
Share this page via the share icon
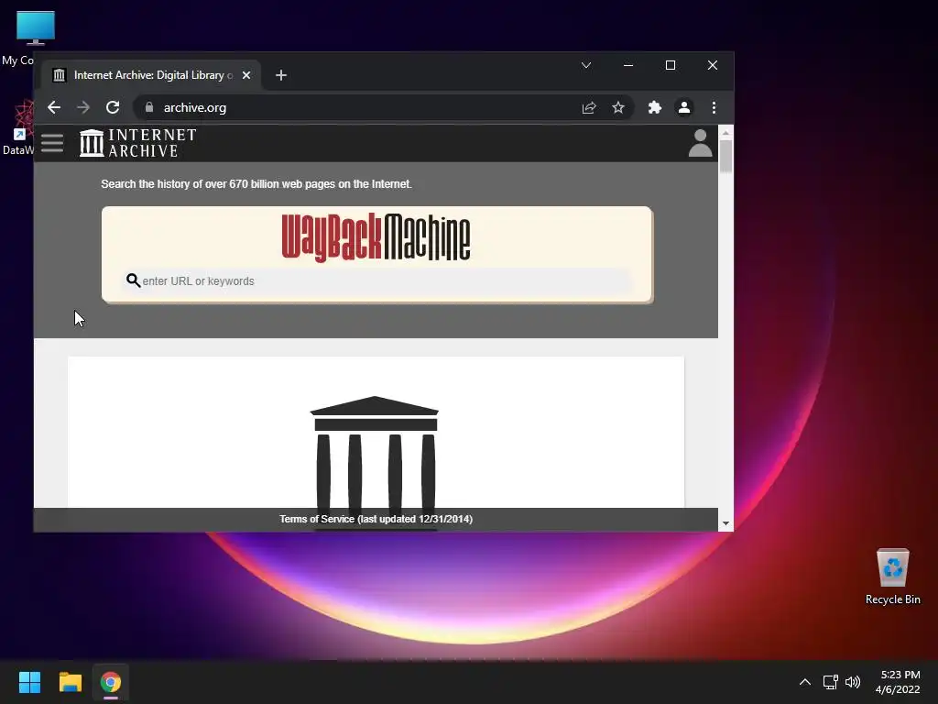(x=589, y=108)
